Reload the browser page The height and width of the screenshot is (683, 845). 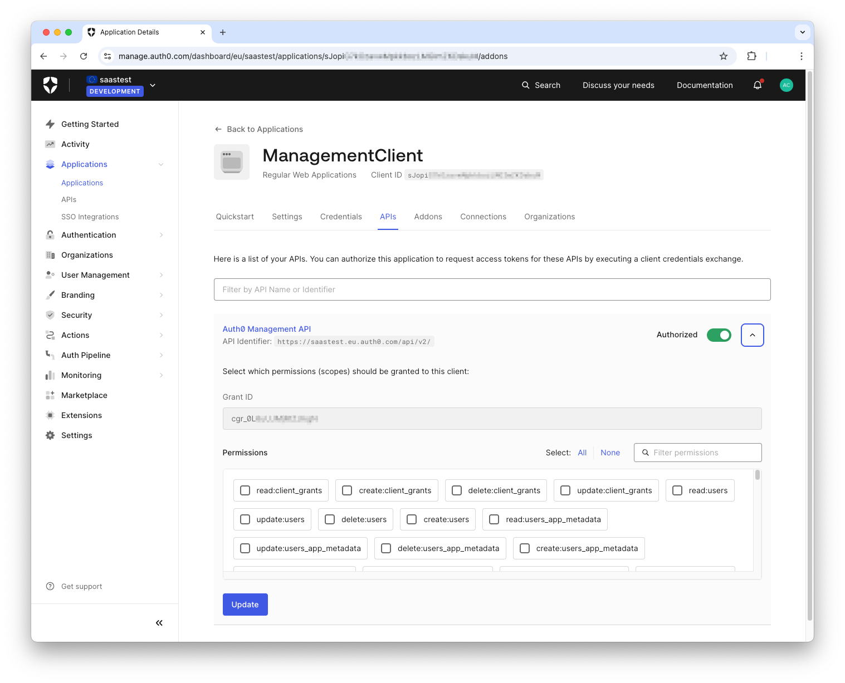(x=84, y=56)
